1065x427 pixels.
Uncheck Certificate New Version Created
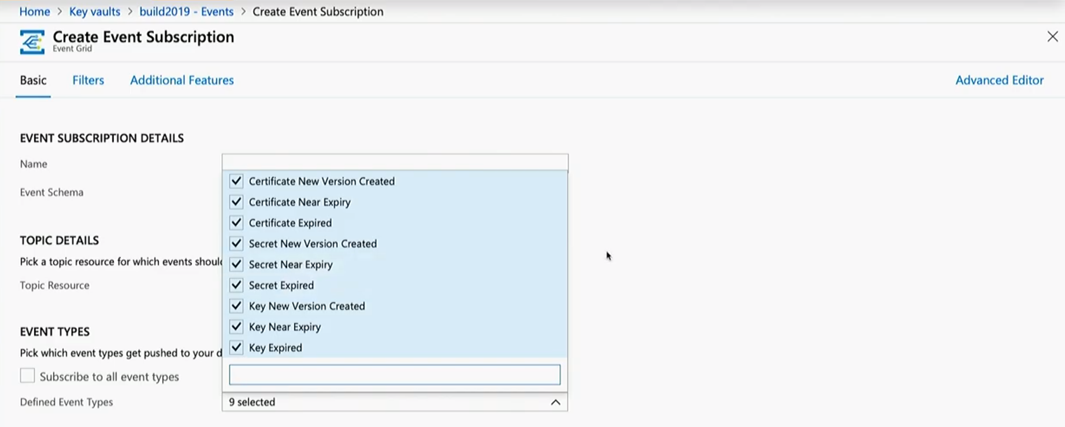pyautogui.click(x=236, y=181)
